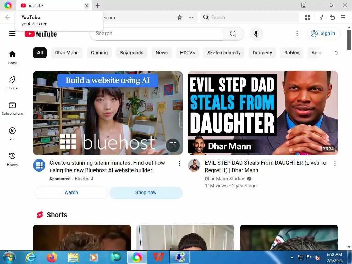The height and width of the screenshot is (264, 352).
Task: Select the Boyfriends filter chip
Action: click(x=132, y=53)
